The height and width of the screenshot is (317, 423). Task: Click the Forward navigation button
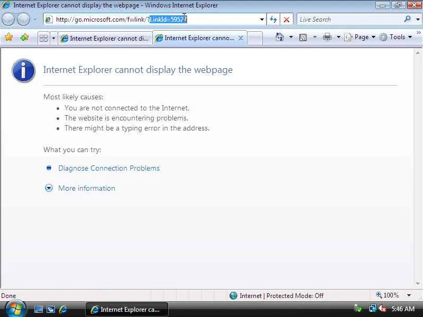tap(23, 19)
